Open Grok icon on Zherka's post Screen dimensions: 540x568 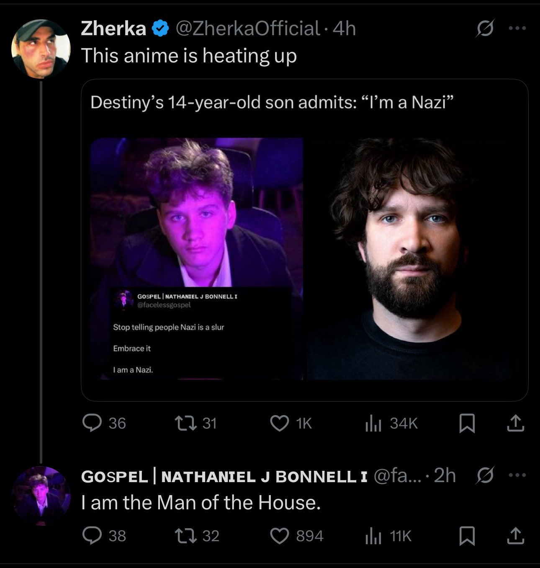485,29
